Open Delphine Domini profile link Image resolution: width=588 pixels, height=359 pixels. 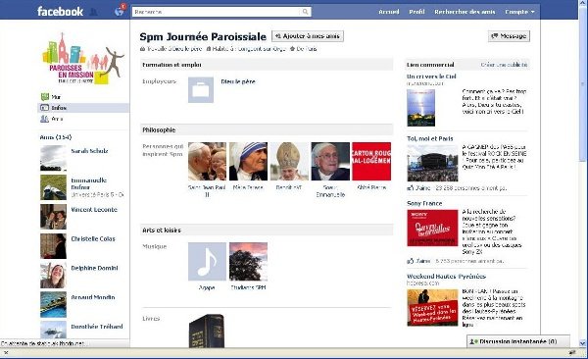coord(94,268)
